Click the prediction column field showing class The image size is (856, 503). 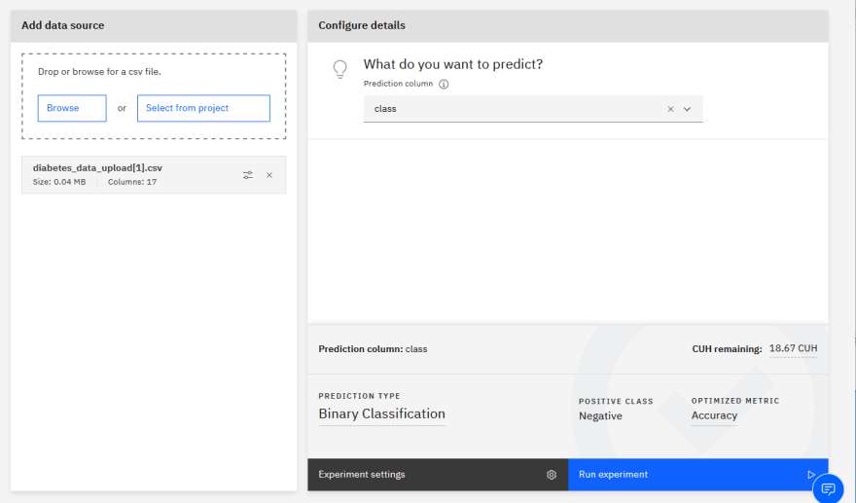[x=533, y=109]
